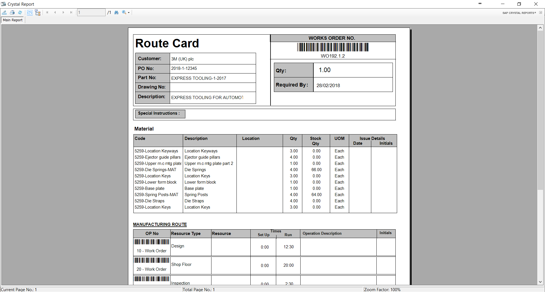
Task: Toggle the Group Tree panel
Action: pyautogui.click(x=38, y=12)
